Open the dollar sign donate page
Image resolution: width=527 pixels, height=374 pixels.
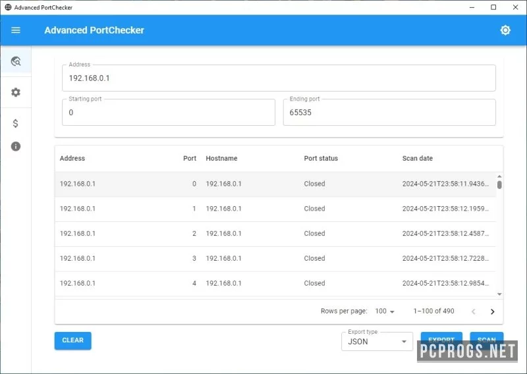(15, 123)
